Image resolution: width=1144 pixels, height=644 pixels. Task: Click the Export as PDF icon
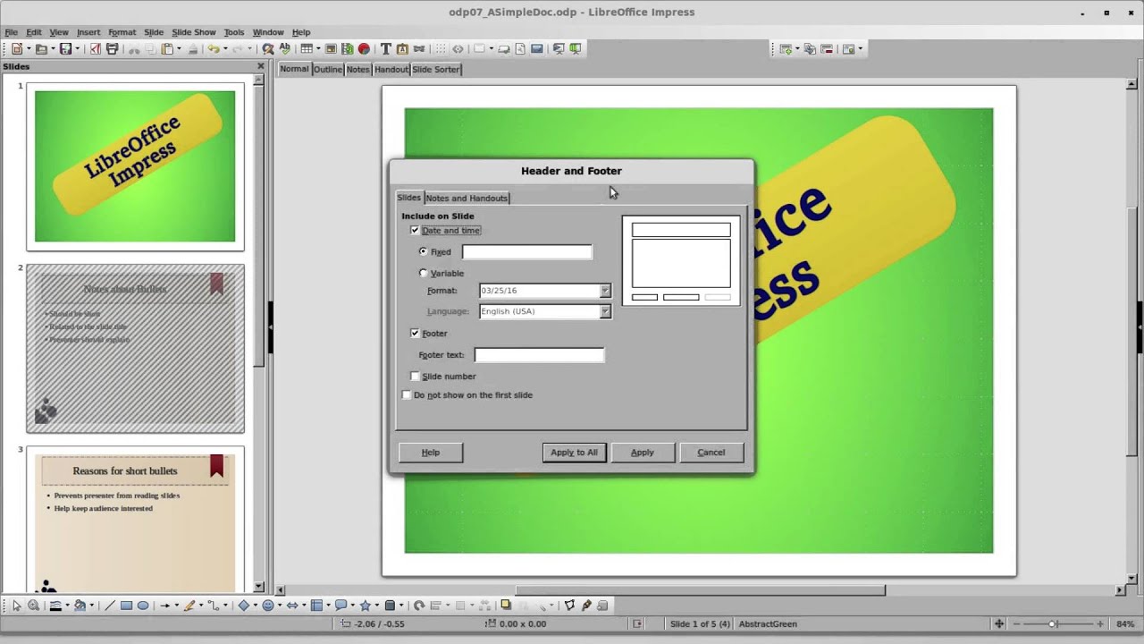pos(96,49)
